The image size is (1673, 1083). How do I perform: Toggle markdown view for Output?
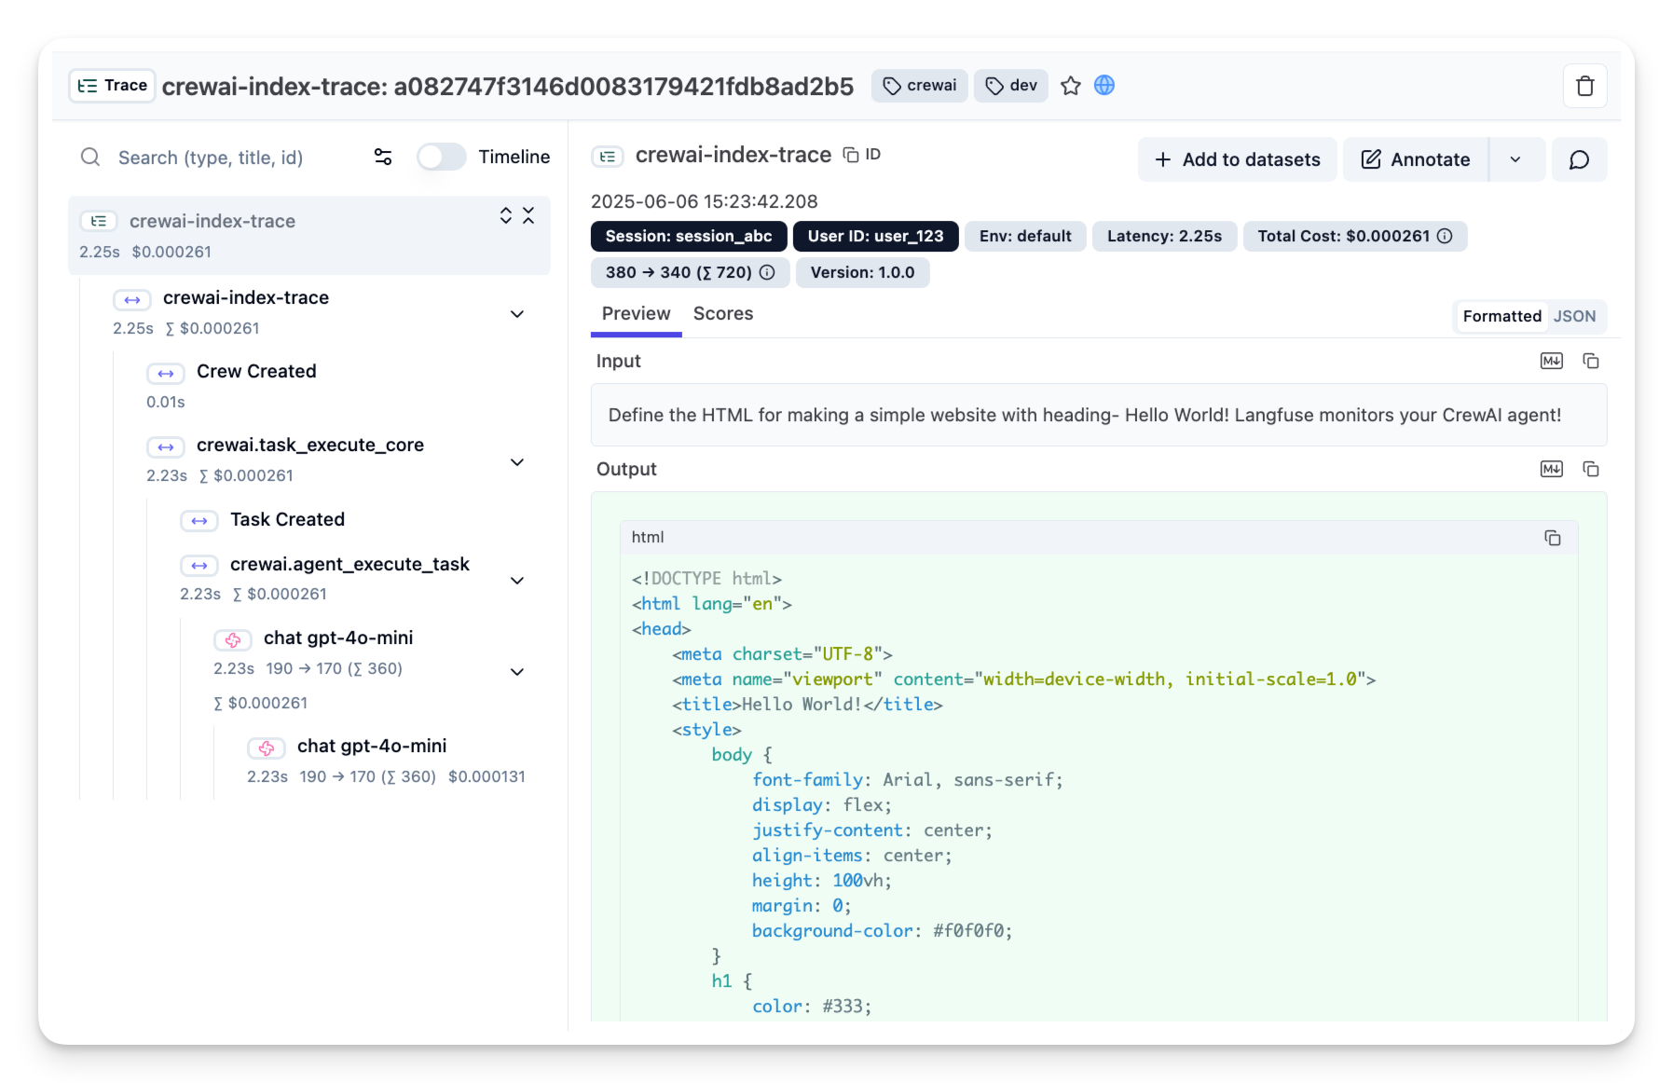[x=1551, y=469]
